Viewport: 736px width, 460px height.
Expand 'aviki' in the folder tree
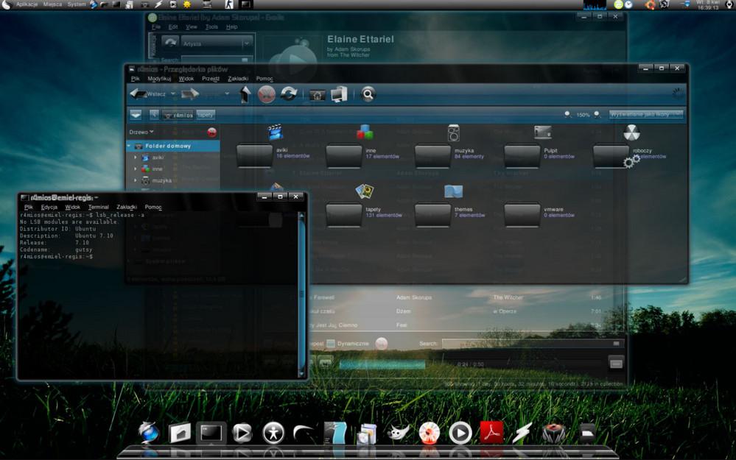tap(136, 157)
